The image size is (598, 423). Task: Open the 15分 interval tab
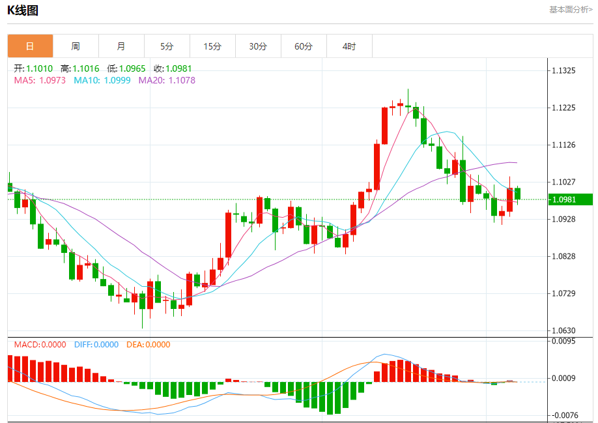pyautogui.click(x=212, y=46)
